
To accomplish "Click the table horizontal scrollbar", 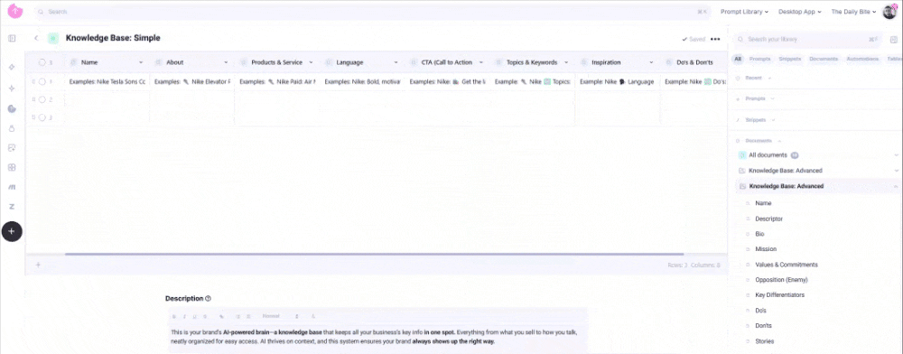I will coord(375,254).
